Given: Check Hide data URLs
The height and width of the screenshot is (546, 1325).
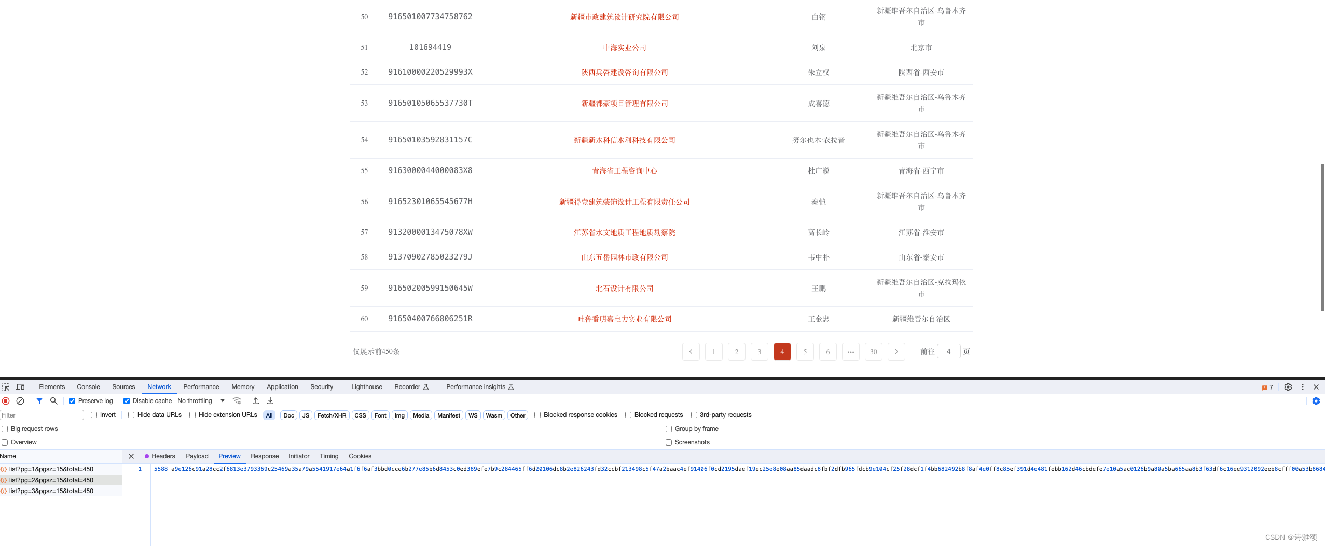Looking at the screenshot, I should tap(131, 415).
